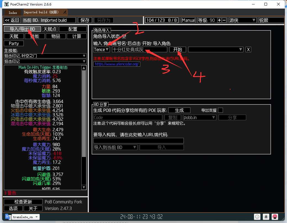Expand the pobb.in share site dropdown
Screen dimensions: 287x223
[x=200, y=117]
